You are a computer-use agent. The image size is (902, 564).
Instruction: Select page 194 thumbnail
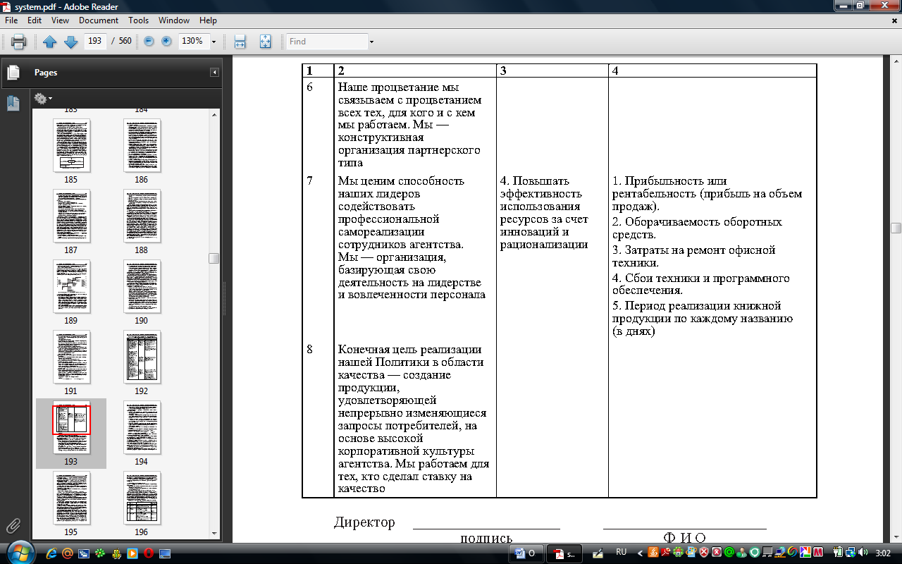click(142, 427)
